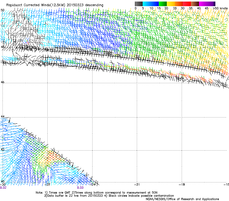Screen dimensions: 229x201
Task: Click the -24 longitude axis label
Action: point(92,185)
